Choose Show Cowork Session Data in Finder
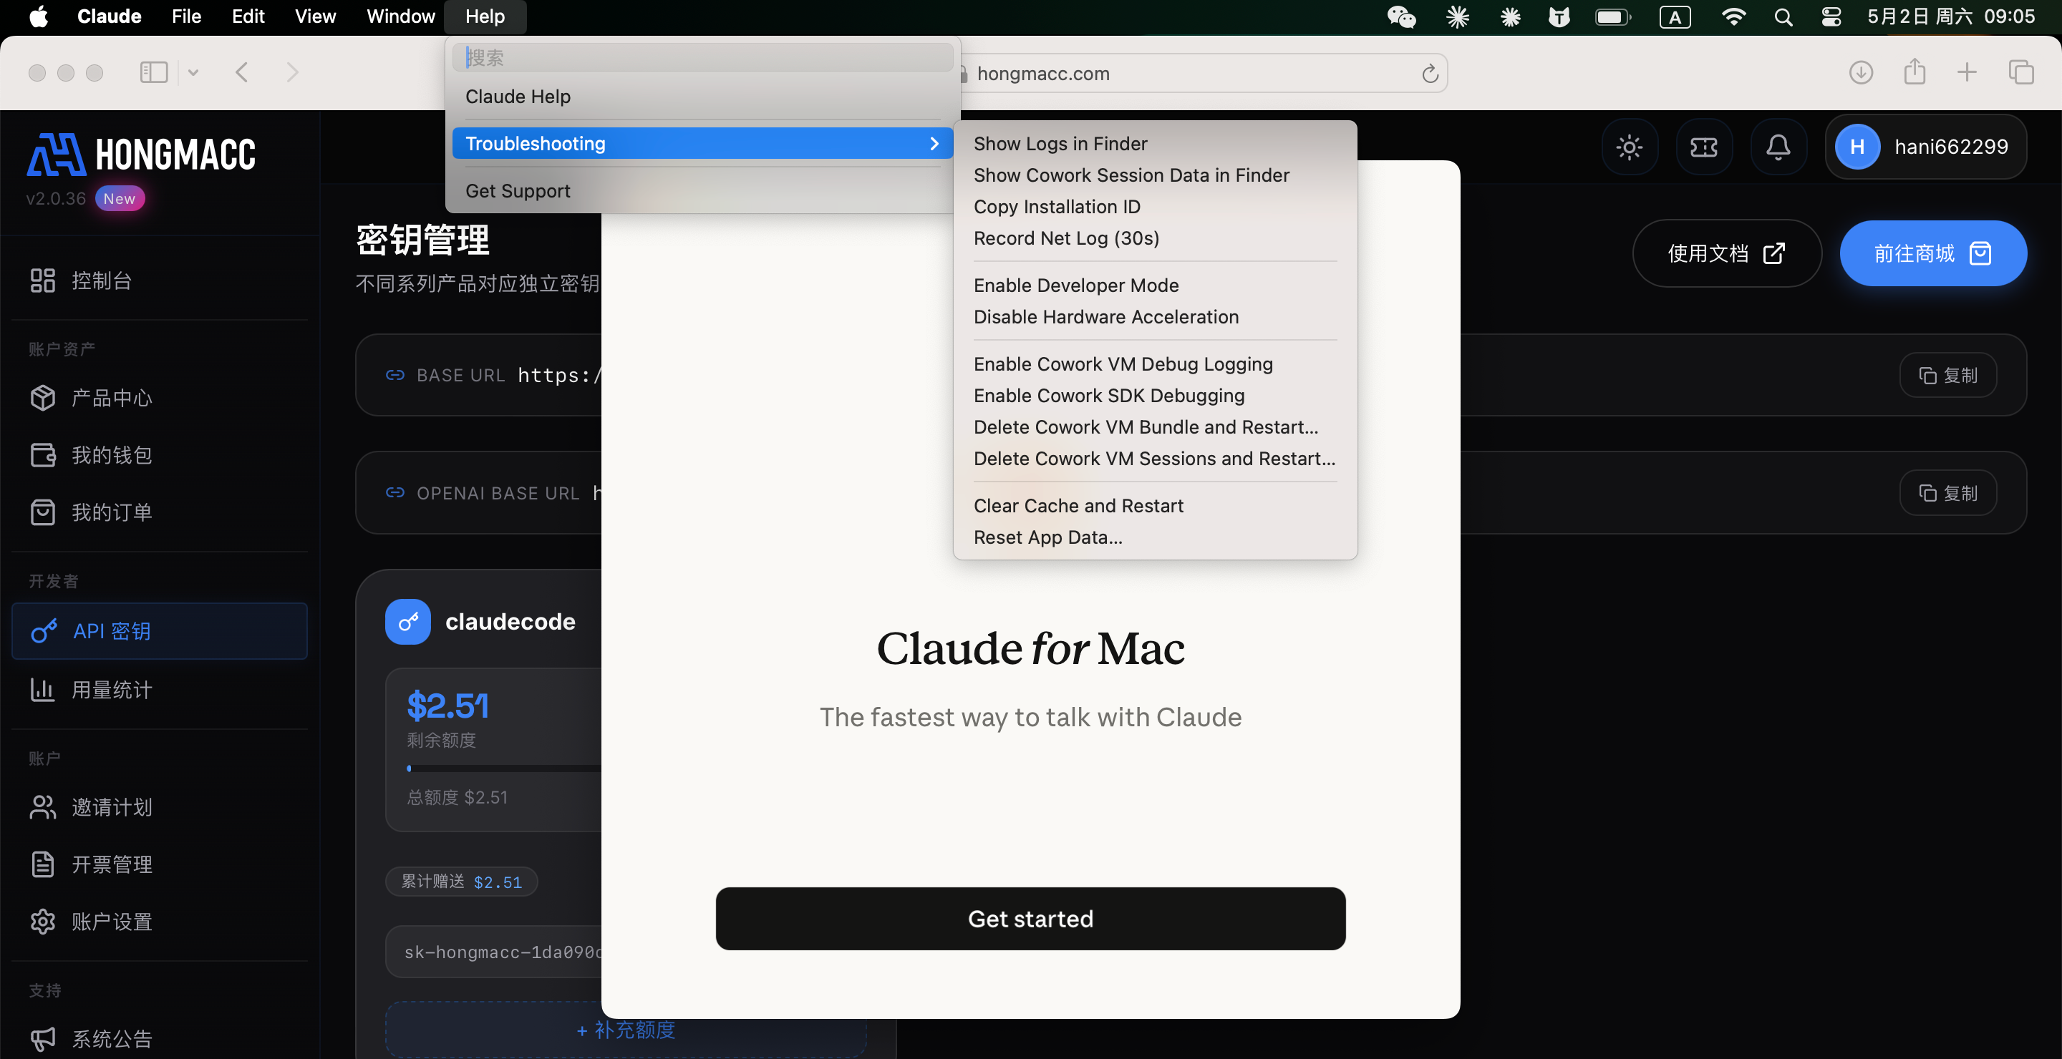 [1154, 175]
